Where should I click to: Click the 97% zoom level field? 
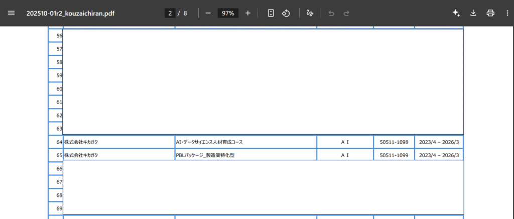(x=228, y=13)
